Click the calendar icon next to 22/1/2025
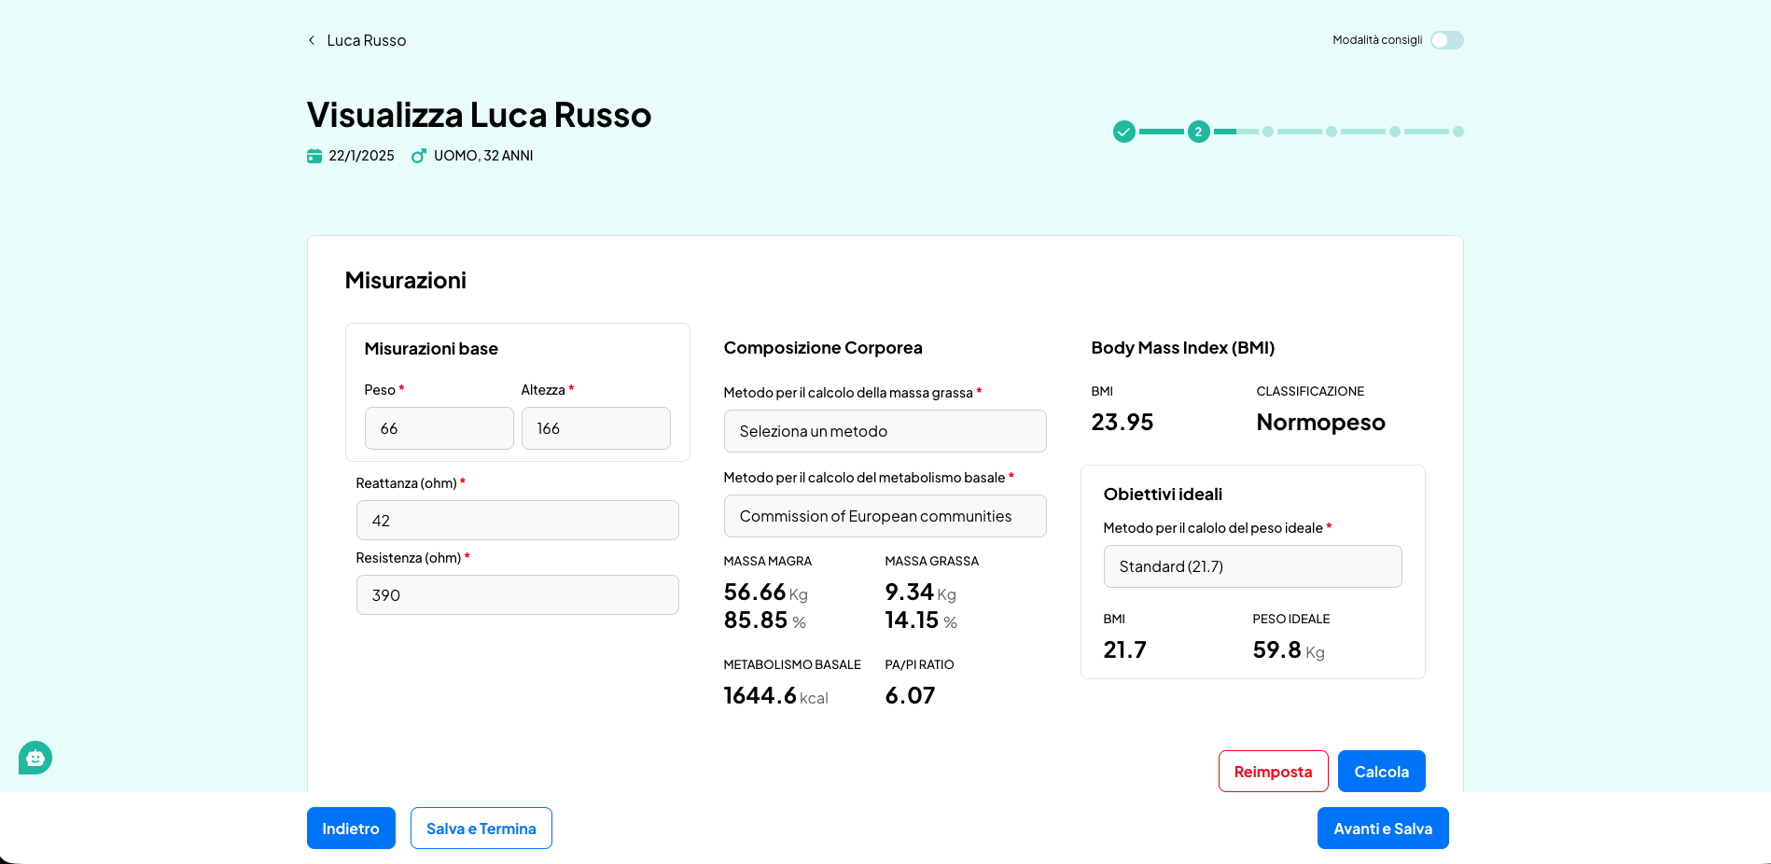1771x864 pixels. click(x=314, y=156)
